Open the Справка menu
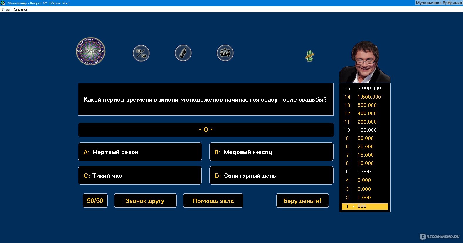Image resolution: width=463 pixels, height=243 pixels. coord(21,9)
